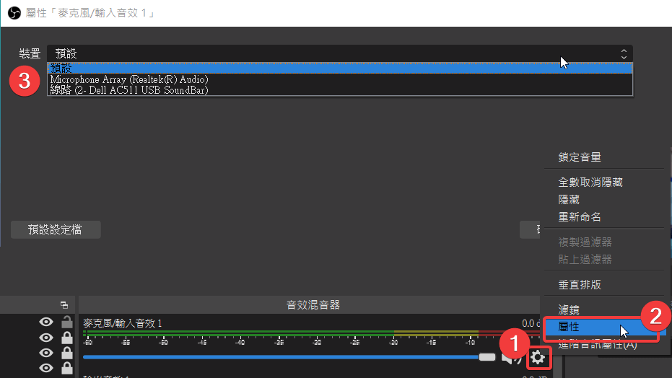Click the blue volume slider for 麥克風/輸入音效 1
The width and height of the screenshot is (672, 378).
[x=282, y=357]
